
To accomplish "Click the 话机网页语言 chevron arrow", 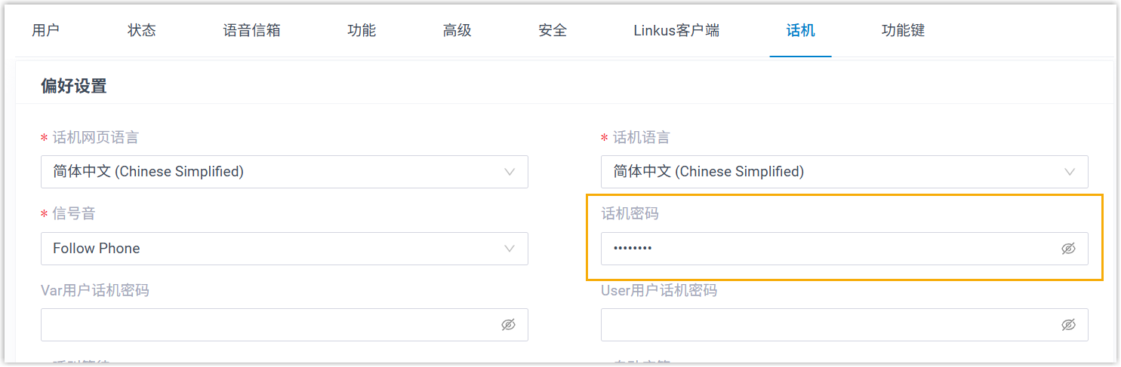I will (510, 172).
